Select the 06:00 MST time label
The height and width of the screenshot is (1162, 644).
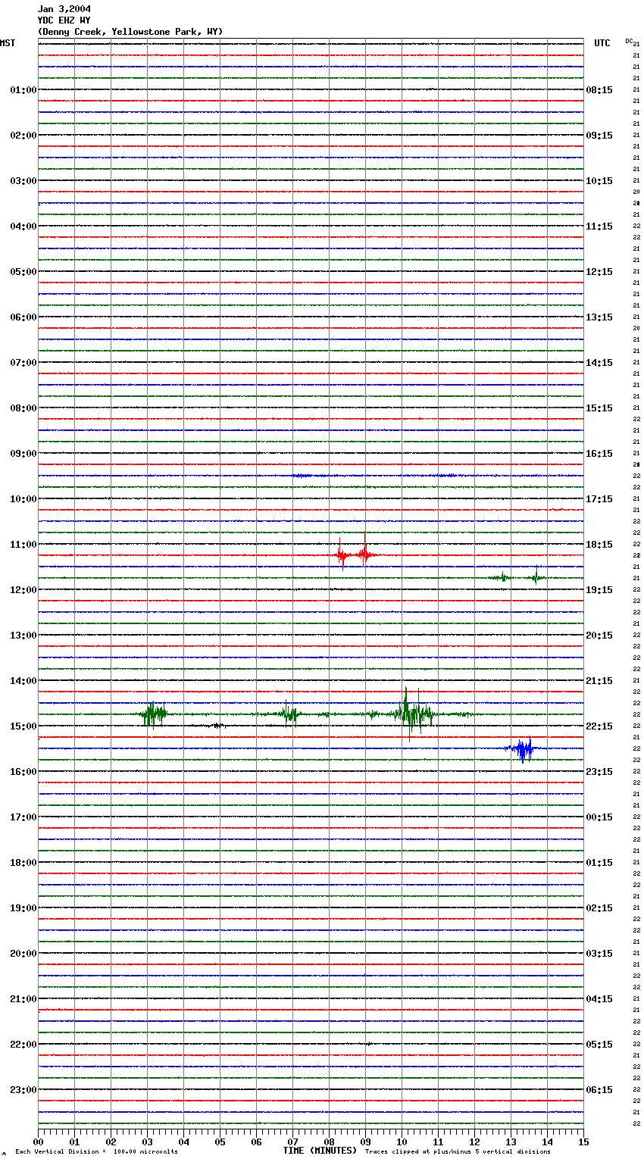[23, 317]
